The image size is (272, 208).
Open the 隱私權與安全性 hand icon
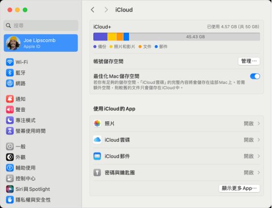[10, 199]
